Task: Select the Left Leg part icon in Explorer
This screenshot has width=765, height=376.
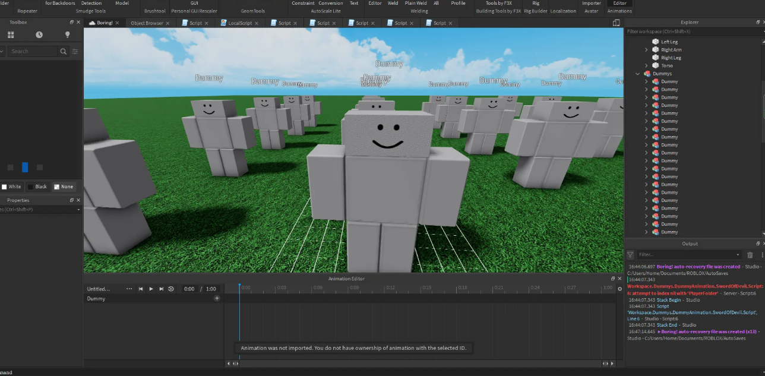Action: pos(656,42)
